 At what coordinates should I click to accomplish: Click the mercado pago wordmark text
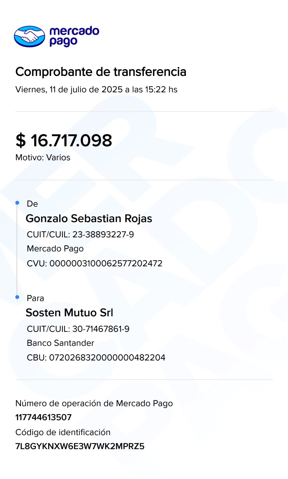[x=74, y=36]
